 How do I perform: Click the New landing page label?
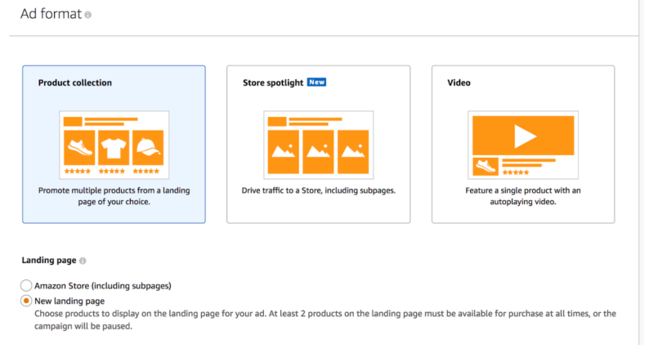point(69,302)
